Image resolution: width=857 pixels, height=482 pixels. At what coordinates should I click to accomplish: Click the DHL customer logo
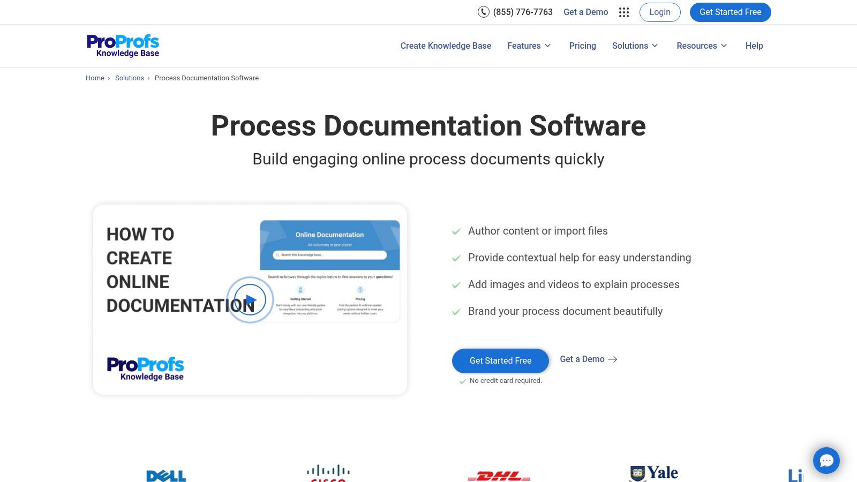click(499, 476)
